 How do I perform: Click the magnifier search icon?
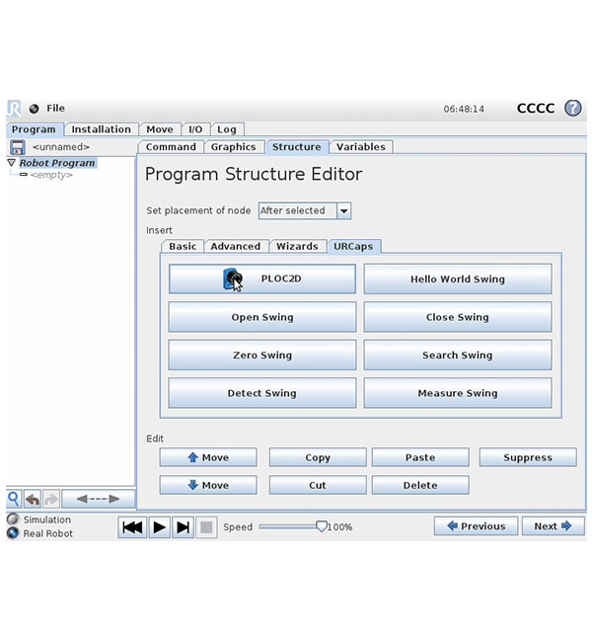(x=14, y=499)
